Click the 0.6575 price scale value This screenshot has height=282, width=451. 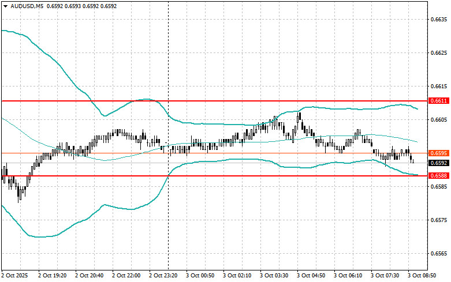(439, 220)
